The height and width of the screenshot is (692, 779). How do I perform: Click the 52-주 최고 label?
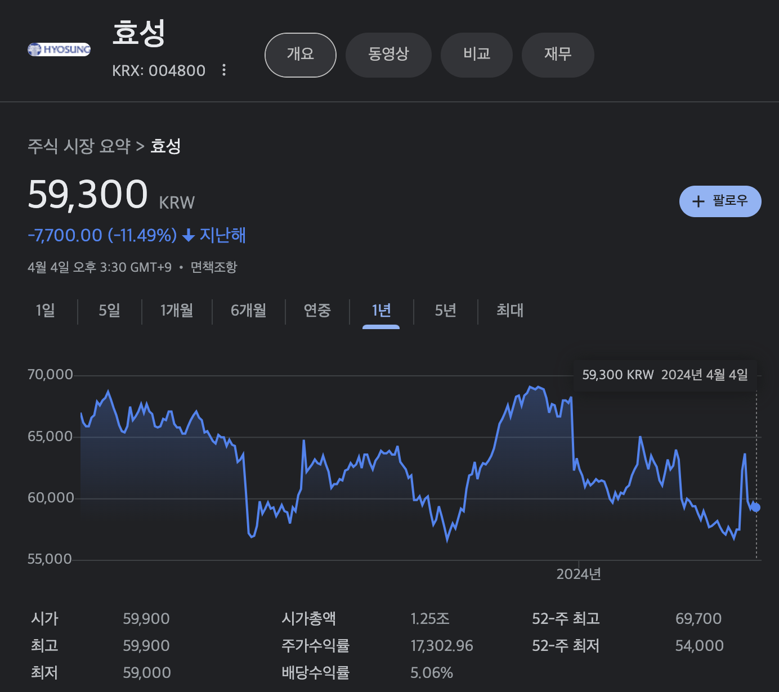(566, 619)
